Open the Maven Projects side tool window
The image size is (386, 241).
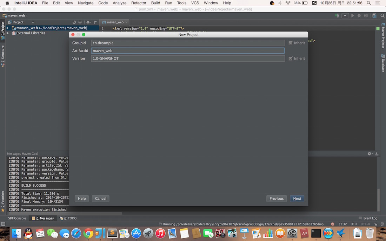[383, 35]
